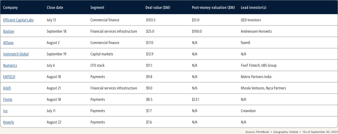Click the Deal value ($M) header

[x=158, y=7]
